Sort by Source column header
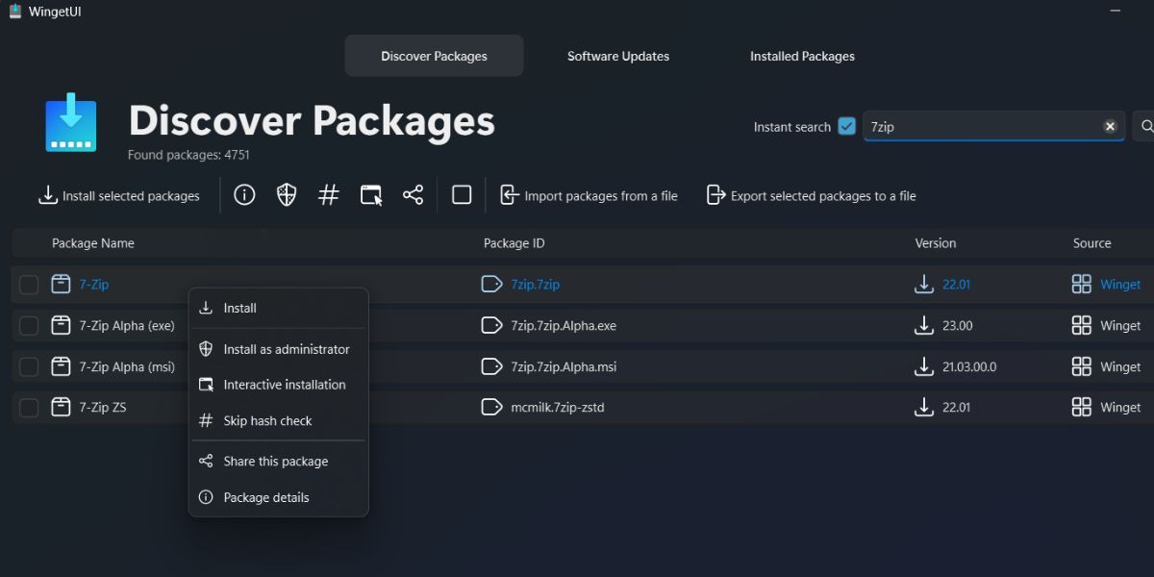 pyautogui.click(x=1092, y=243)
